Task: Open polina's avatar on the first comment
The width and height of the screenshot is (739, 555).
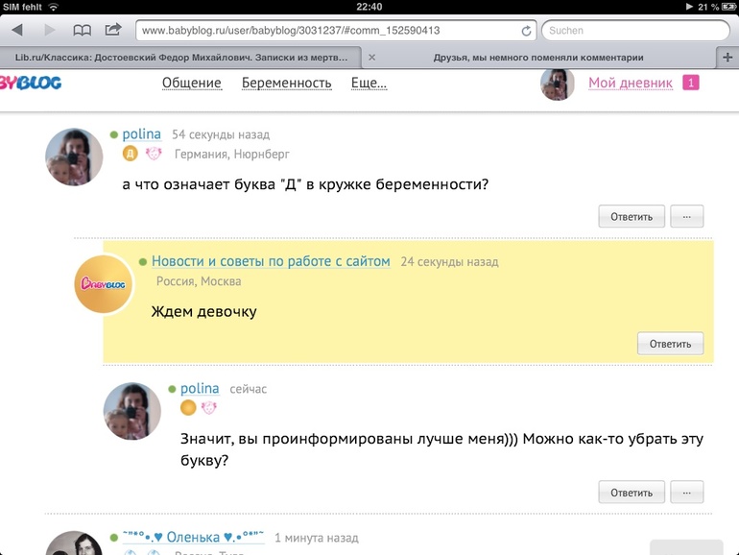Action: pos(74,157)
